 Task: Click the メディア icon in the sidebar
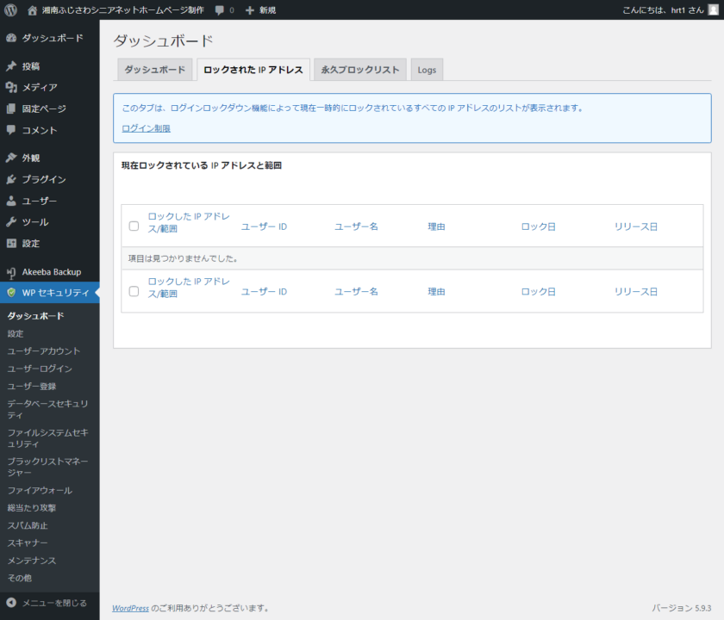click(x=11, y=87)
